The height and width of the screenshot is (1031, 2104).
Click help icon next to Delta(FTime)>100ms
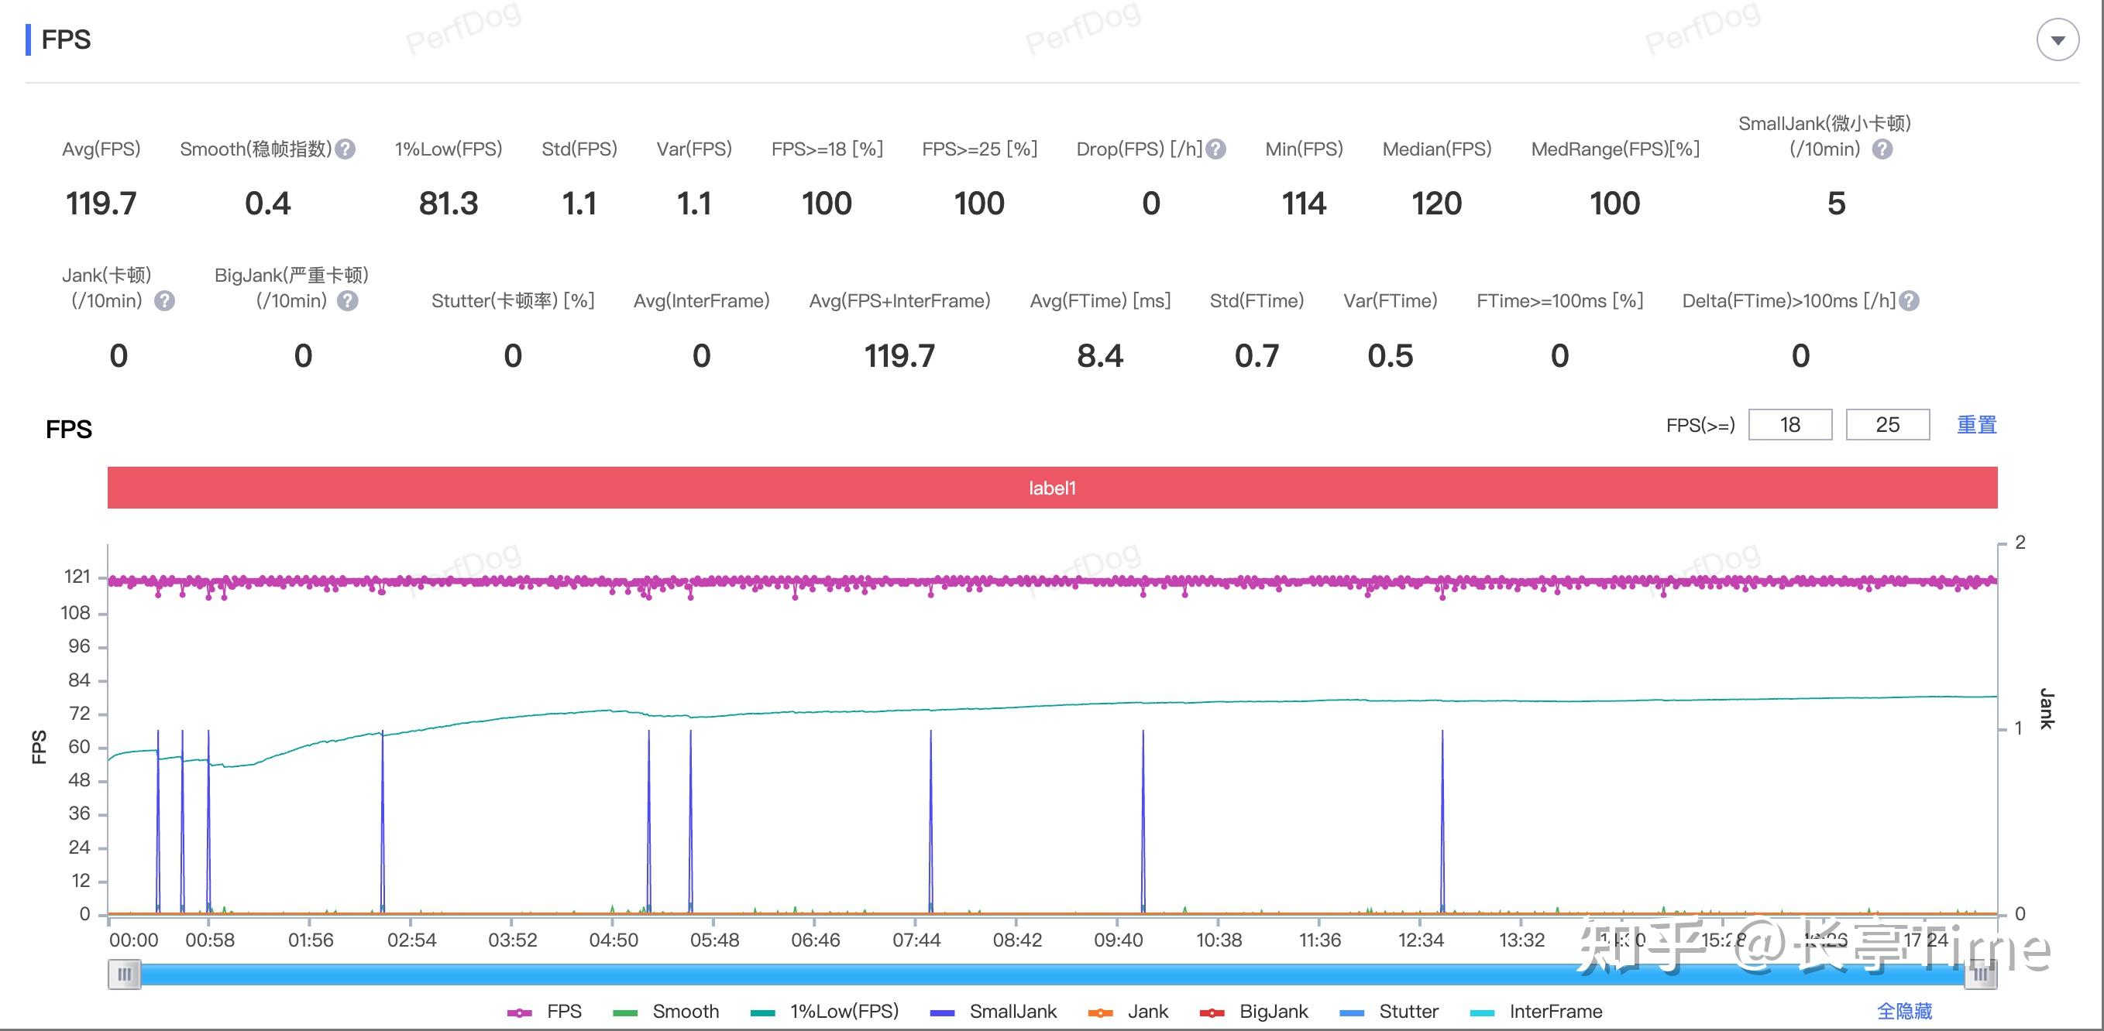1909,301
